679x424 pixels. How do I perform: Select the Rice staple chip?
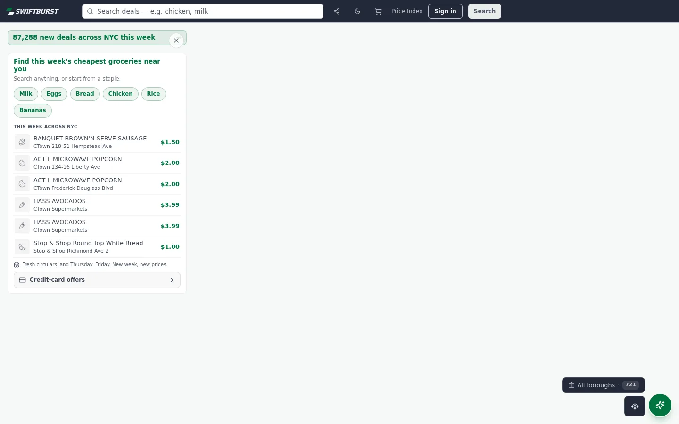click(x=154, y=94)
